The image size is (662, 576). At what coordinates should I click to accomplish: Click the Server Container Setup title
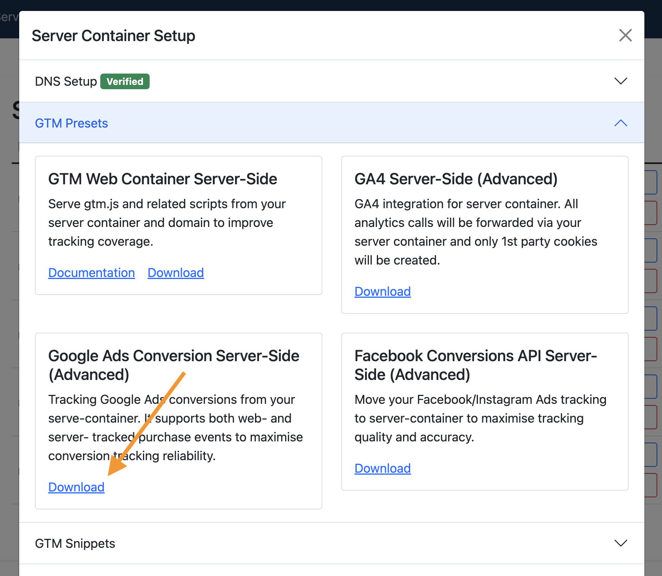[114, 36]
